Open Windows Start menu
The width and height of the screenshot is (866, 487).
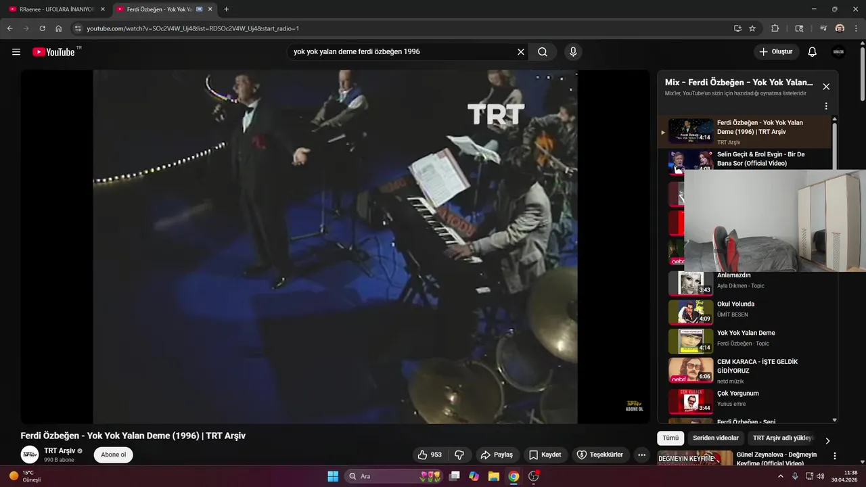click(333, 476)
